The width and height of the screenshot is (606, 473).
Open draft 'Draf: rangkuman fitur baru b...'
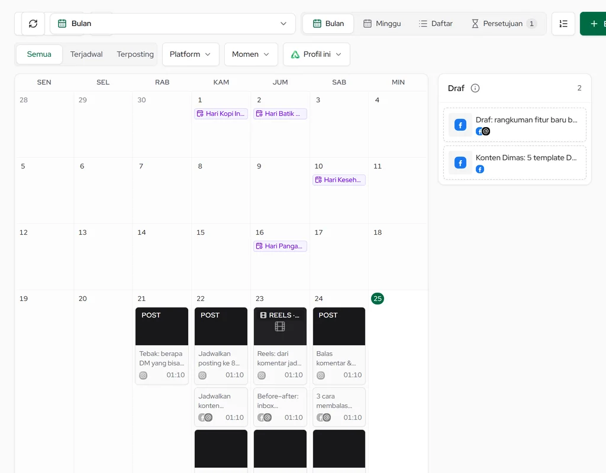point(514,125)
